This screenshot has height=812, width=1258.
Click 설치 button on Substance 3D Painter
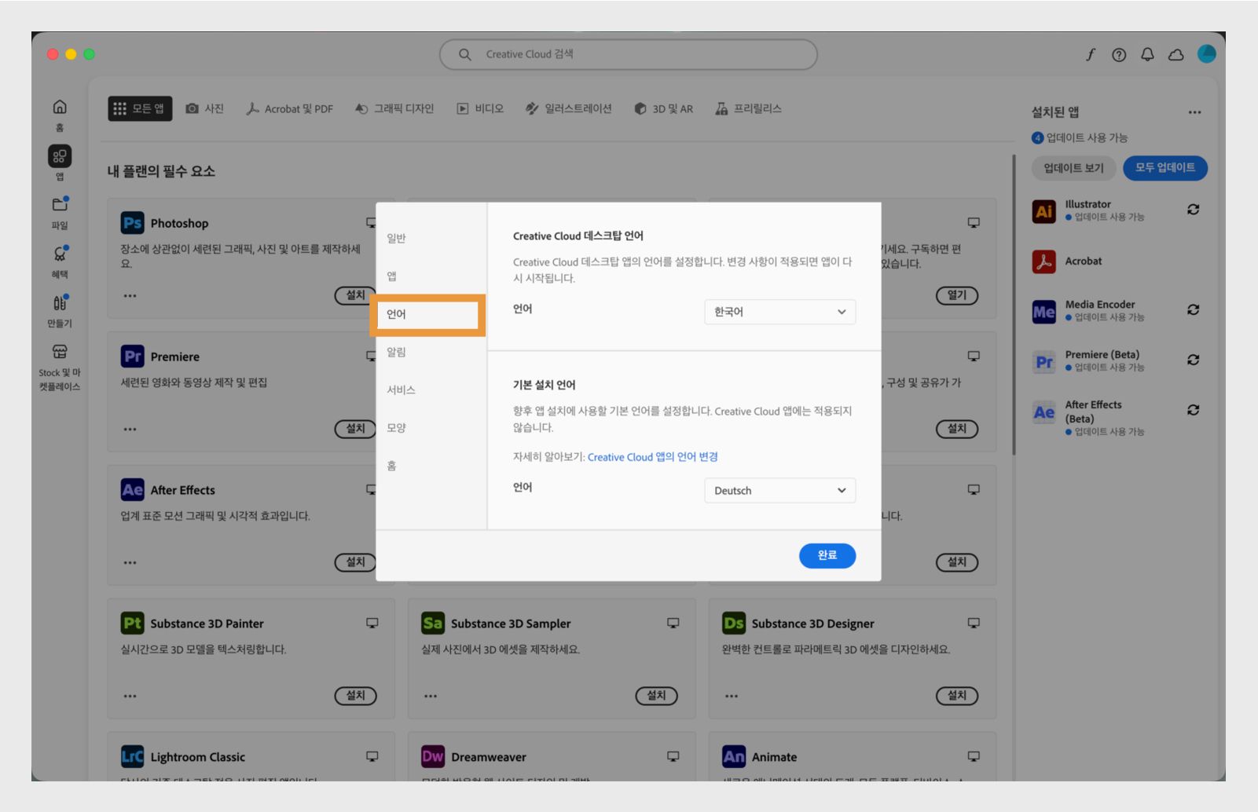coord(356,696)
